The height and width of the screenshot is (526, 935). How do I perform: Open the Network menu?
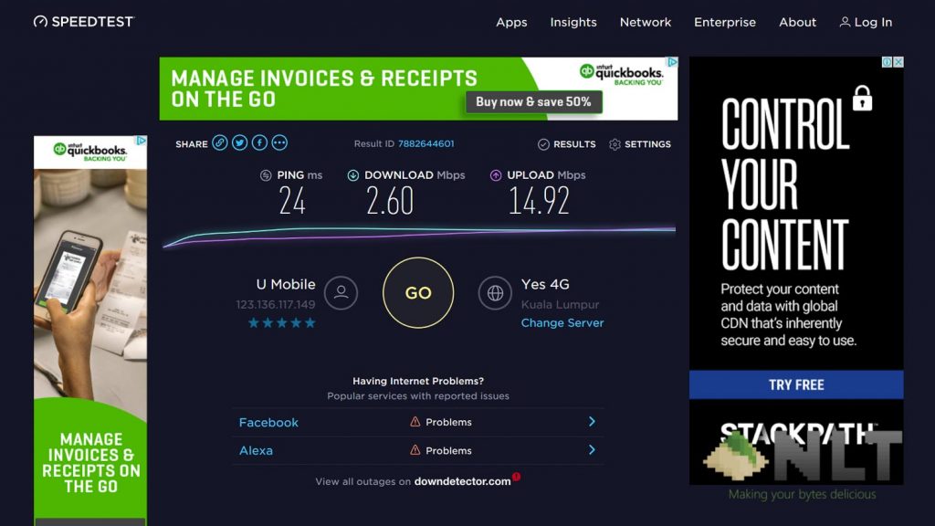point(646,22)
